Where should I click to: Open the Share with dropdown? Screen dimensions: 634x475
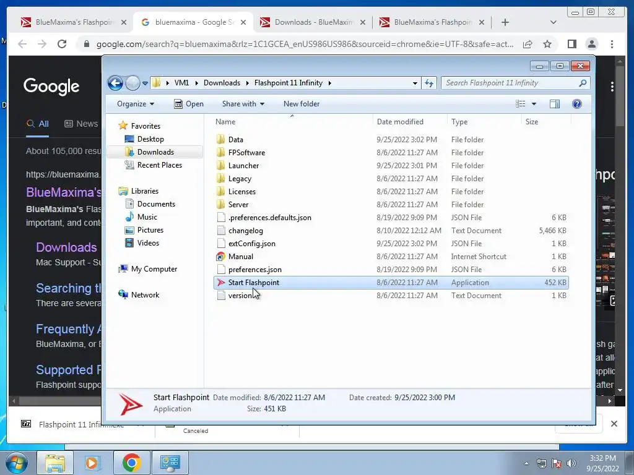[243, 104]
